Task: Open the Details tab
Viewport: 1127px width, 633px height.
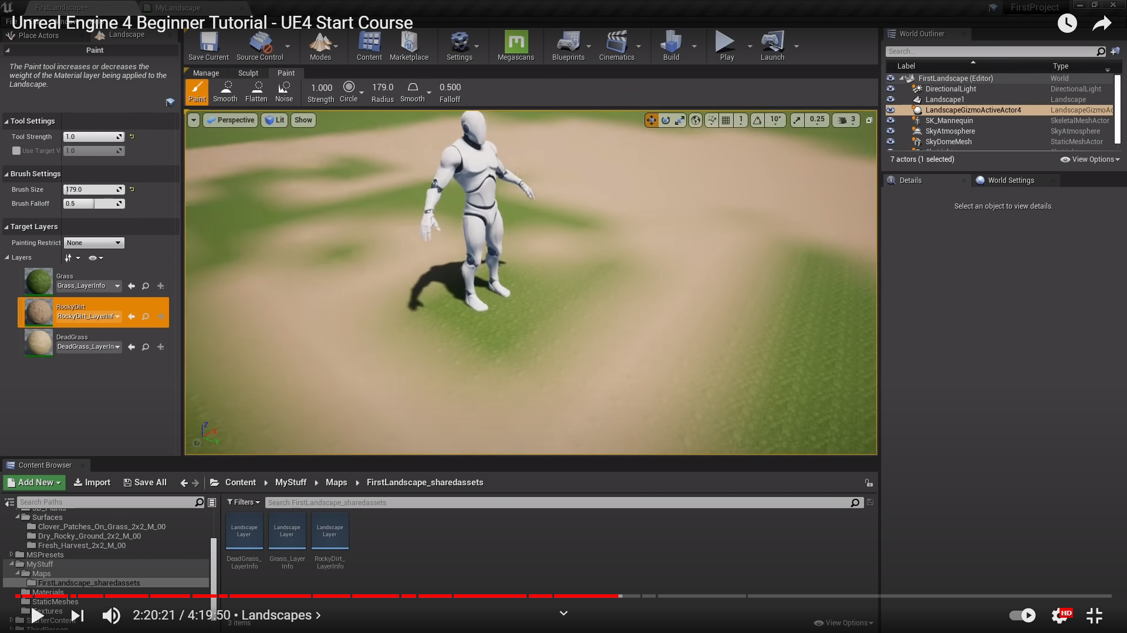Action: click(910, 181)
